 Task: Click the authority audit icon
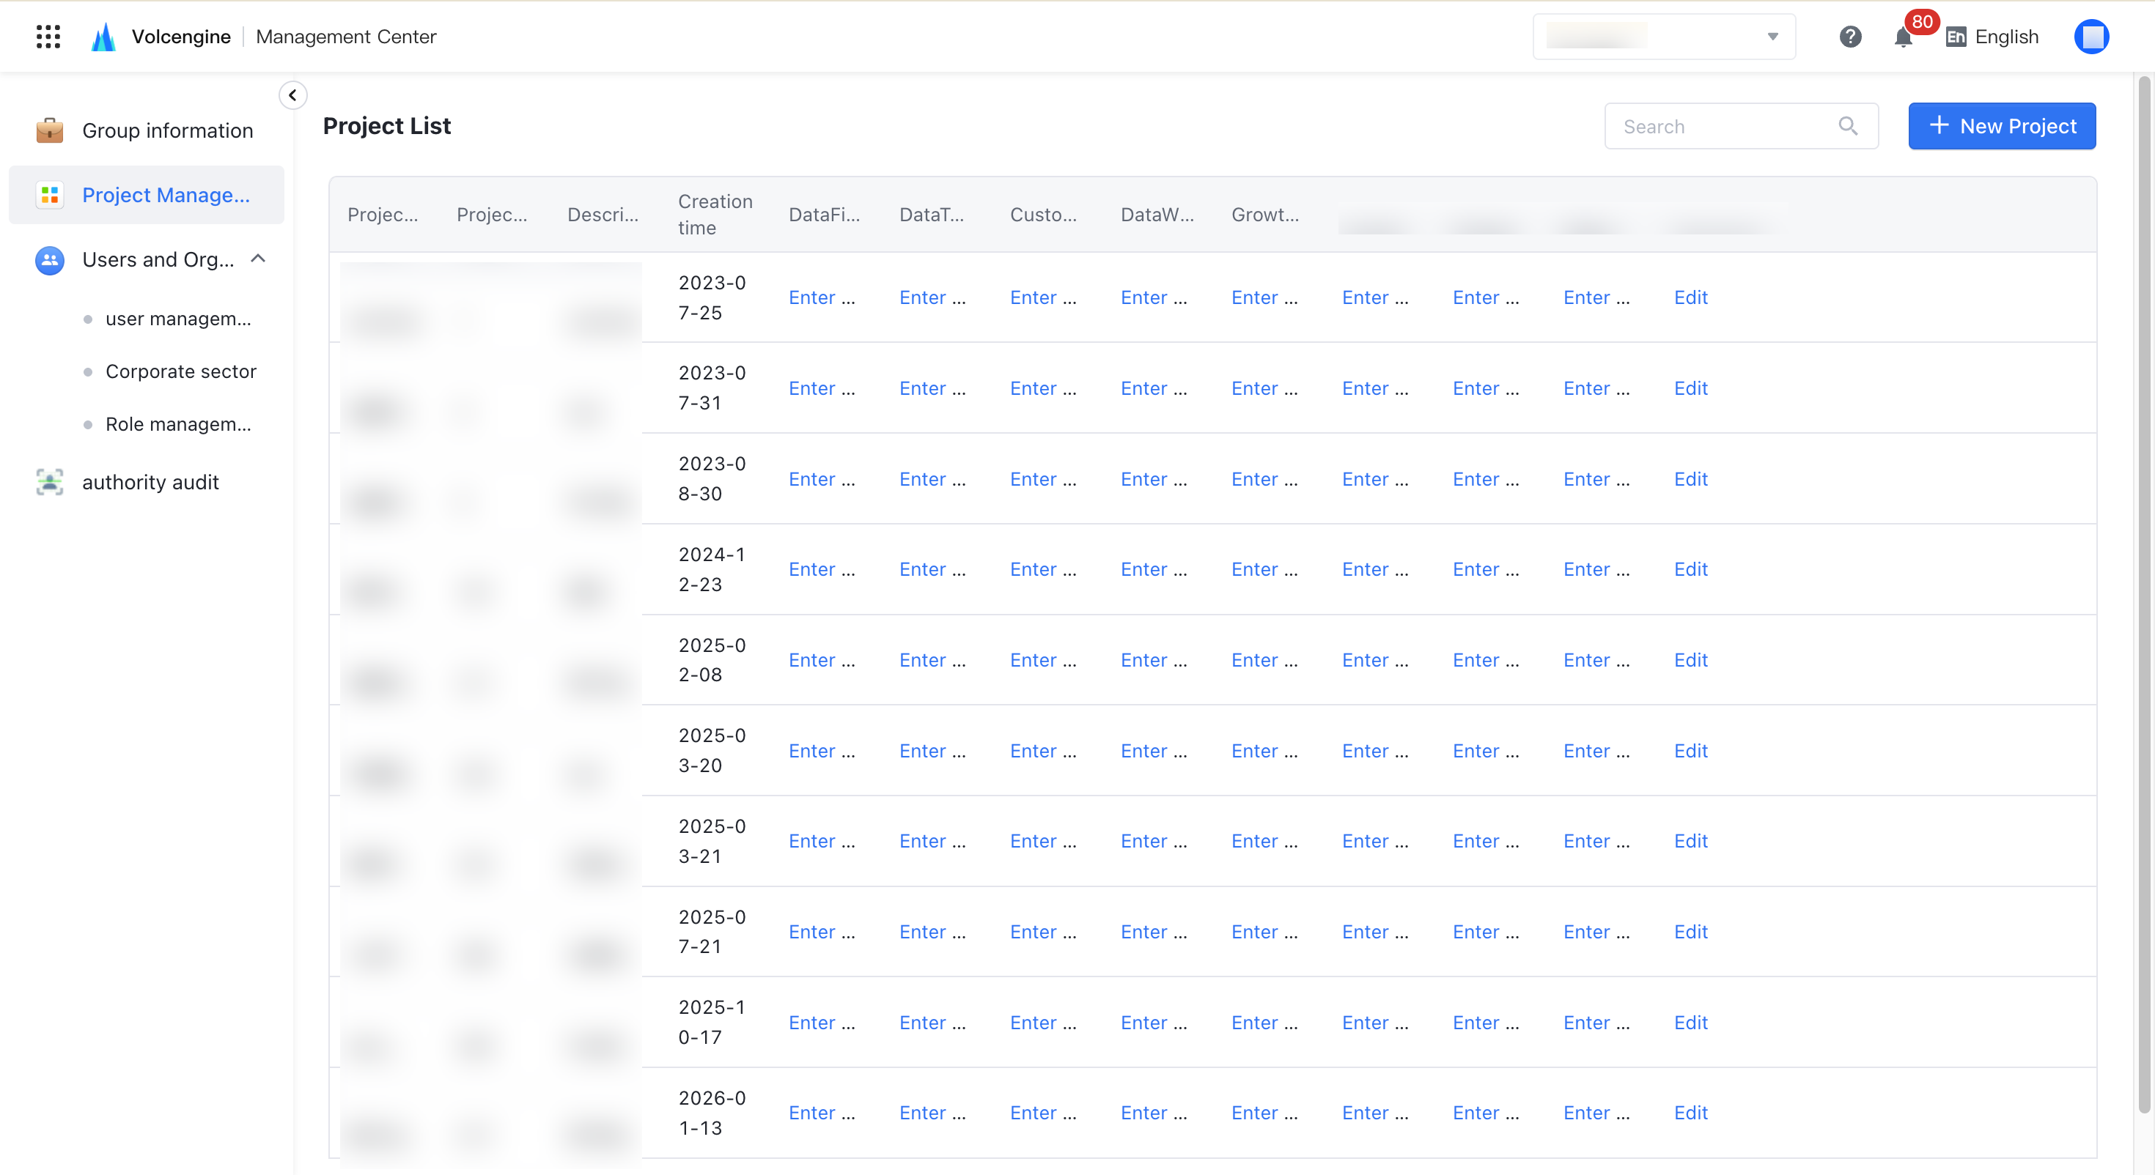click(49, 482)
